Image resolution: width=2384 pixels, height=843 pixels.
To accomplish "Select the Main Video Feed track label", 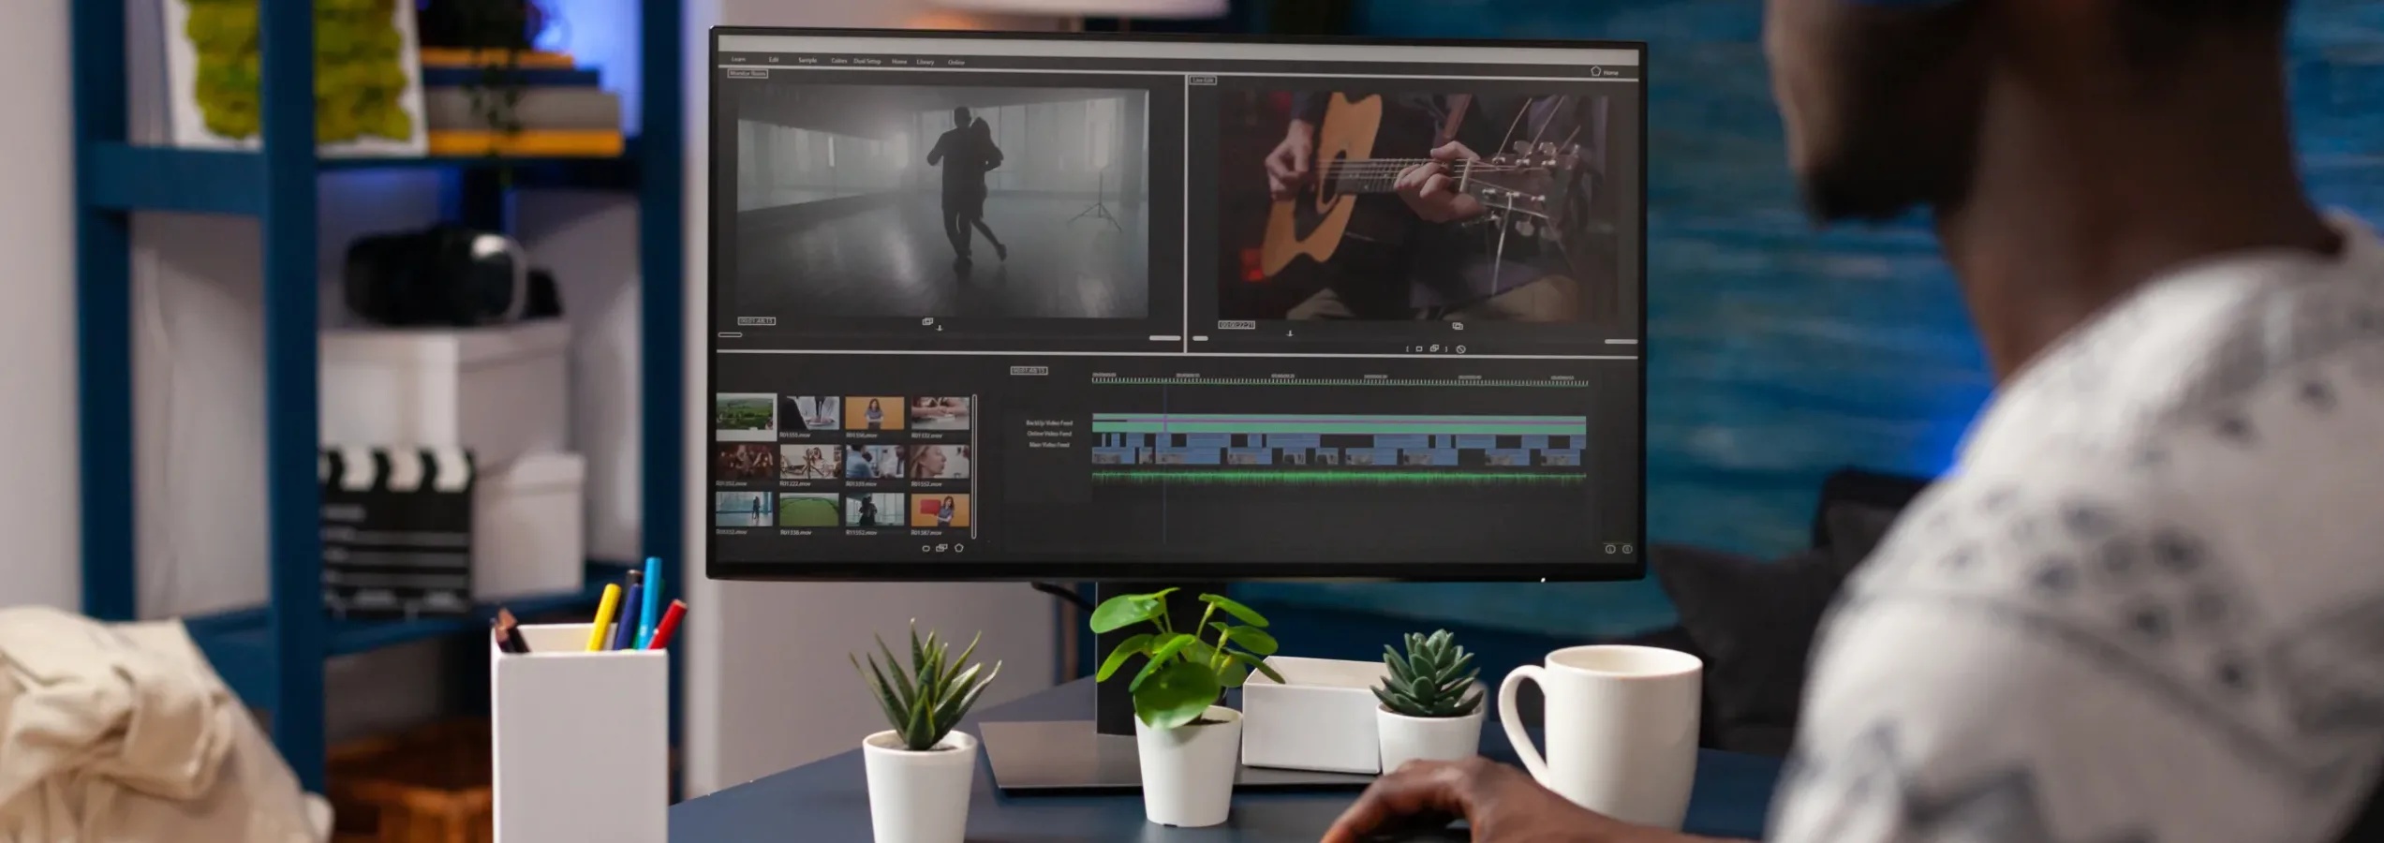I will coord(1048,445).
